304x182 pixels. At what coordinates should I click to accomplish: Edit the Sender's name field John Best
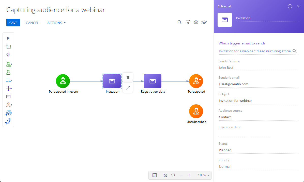(x=259, y=68)
